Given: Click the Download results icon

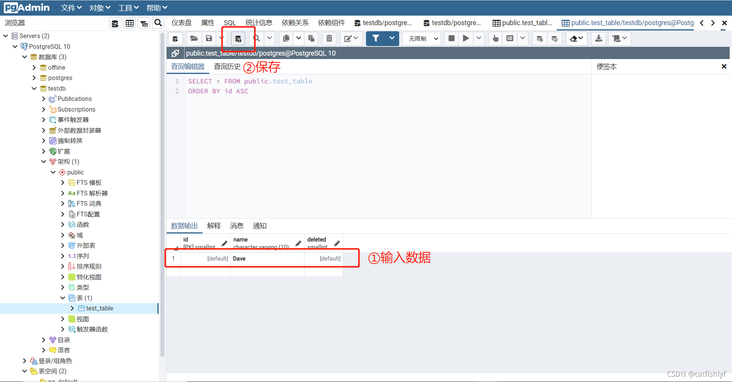Looking at the screenshot, I should tap(599, 38).
